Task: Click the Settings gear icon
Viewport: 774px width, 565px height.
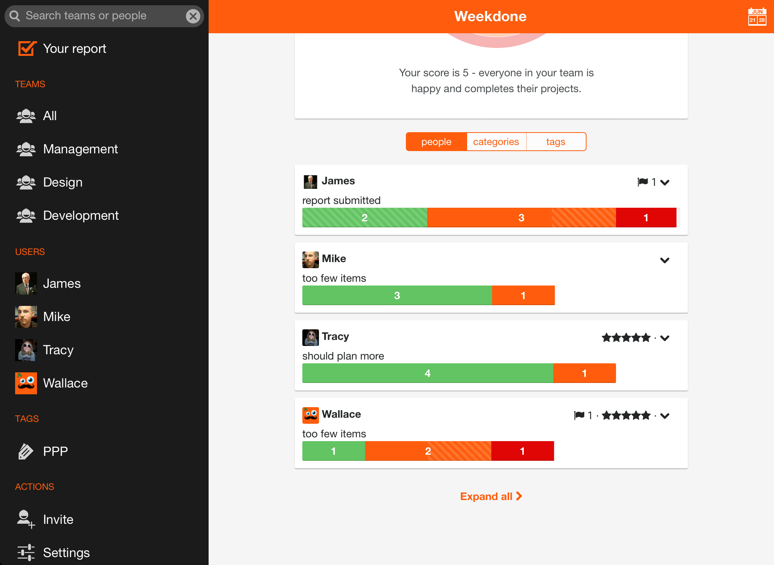Action: (26, 553)
